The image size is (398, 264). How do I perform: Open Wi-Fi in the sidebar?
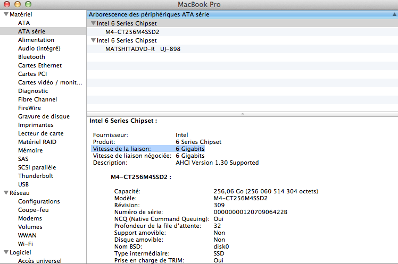(x=26, y=244)
